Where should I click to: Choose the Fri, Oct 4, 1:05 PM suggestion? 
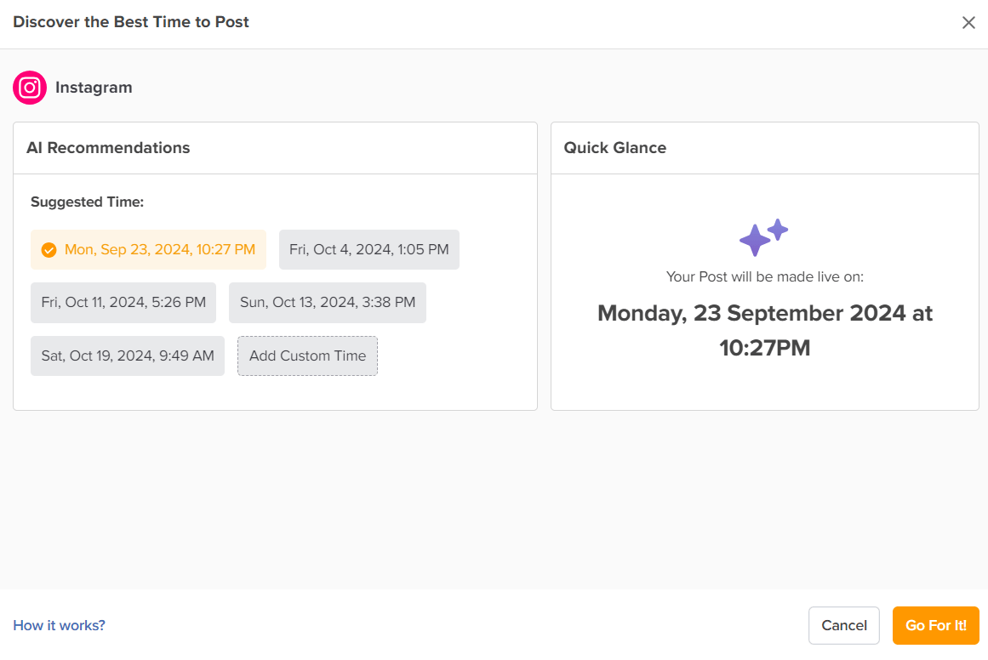coord(369,249)
